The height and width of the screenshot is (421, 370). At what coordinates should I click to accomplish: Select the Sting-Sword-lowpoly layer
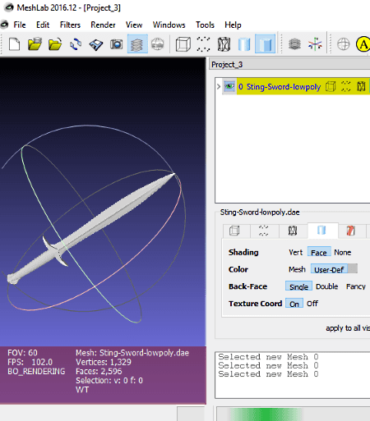tap(284, 87)
